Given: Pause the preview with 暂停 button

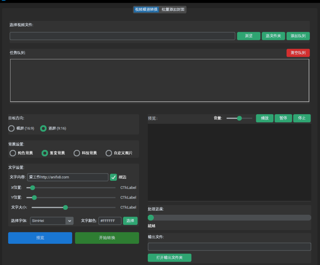Looking at the screenshot, I should coord(283,118).
